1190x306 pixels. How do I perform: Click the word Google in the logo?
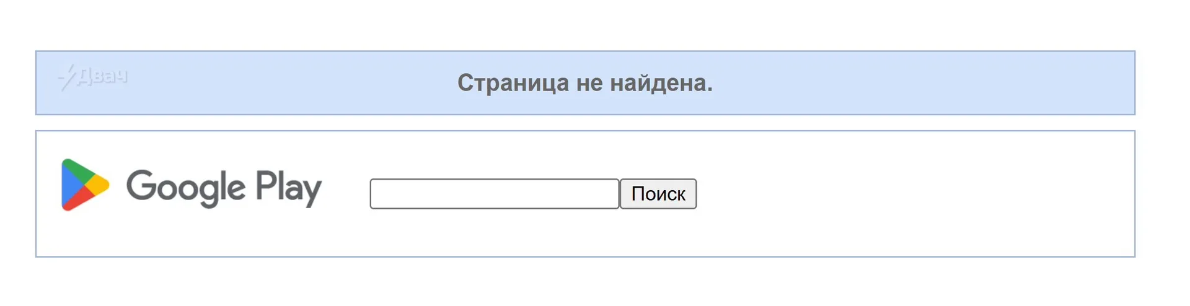[186, 187]
